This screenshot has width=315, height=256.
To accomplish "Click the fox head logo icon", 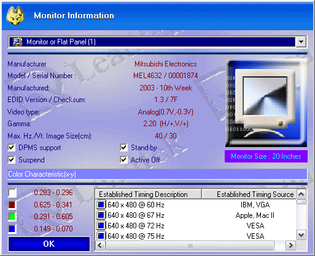I will (15, 16).
